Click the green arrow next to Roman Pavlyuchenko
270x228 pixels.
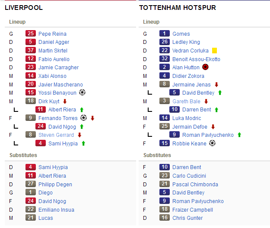[239, 135]
